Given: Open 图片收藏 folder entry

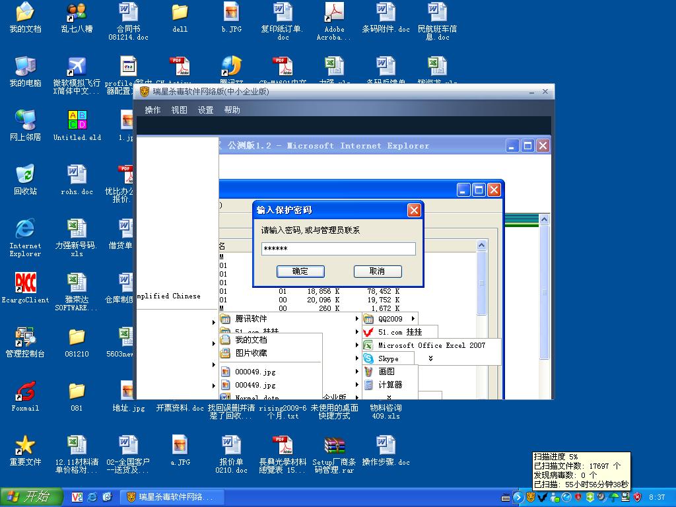Looking at the screenshot, I should click(251, 353).
